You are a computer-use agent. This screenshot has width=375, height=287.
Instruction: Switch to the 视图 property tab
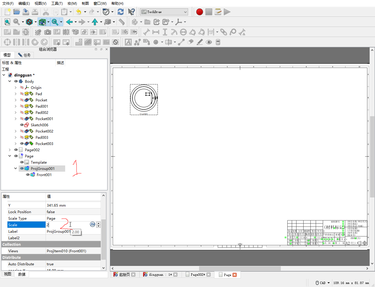click(x=8, y=274)
